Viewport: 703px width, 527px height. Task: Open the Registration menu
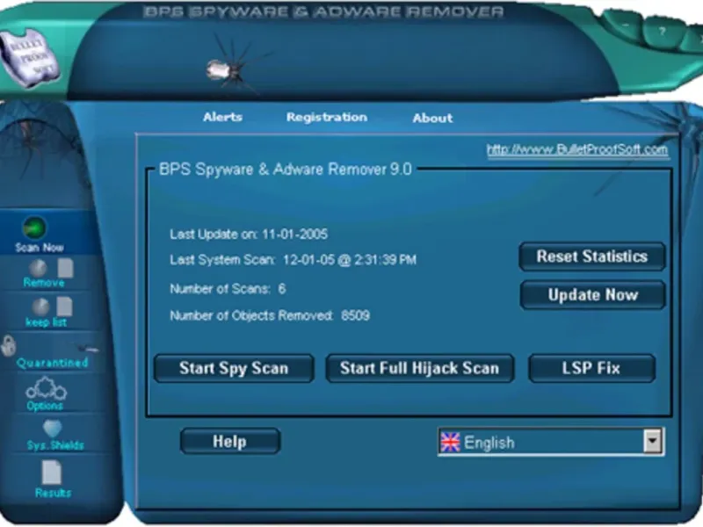(x=327, y=118)
